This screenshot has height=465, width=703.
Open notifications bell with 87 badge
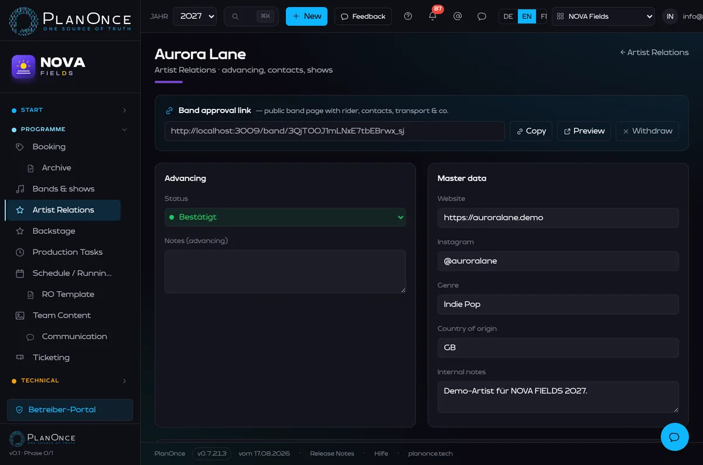(x=433, y=16)
